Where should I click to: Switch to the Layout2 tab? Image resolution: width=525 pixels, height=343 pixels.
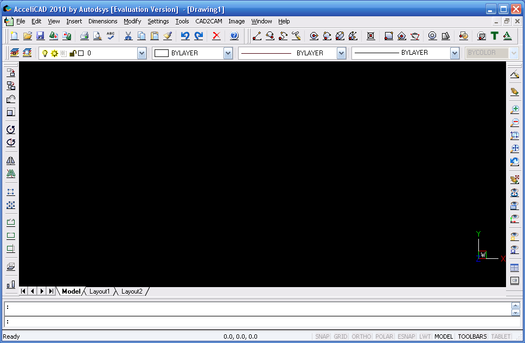coord(132,291)
